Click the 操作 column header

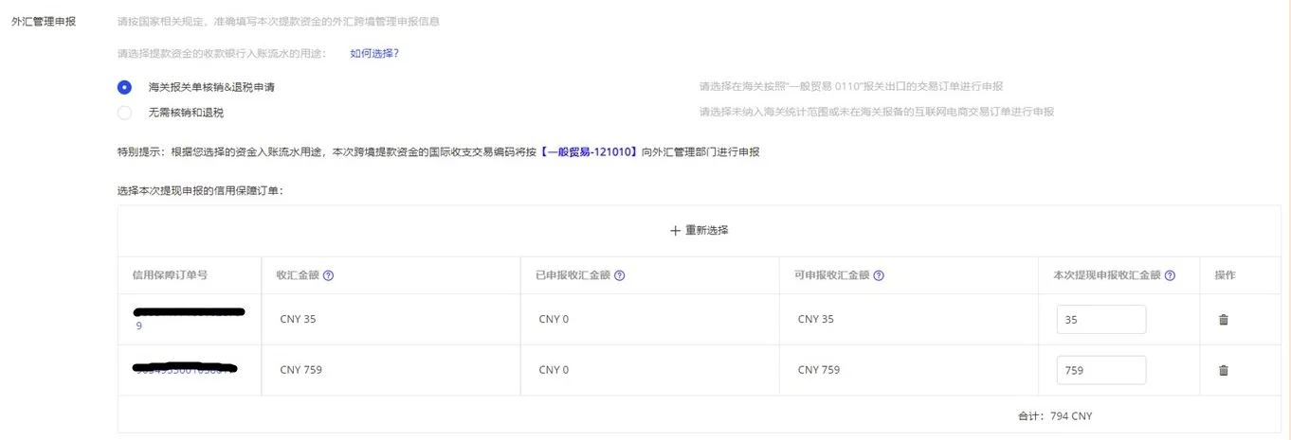pyautogui.click(x=1225, y=275)
